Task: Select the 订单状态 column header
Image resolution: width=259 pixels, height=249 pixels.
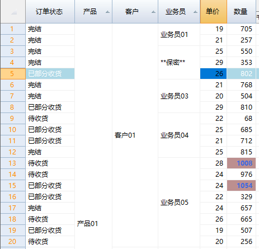Action: tap(50, 12)
